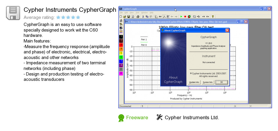Image resolution: width=278 pixels, height=131 pixels.
Task: Click the Update Info. button
Action: tap(194, 82)
